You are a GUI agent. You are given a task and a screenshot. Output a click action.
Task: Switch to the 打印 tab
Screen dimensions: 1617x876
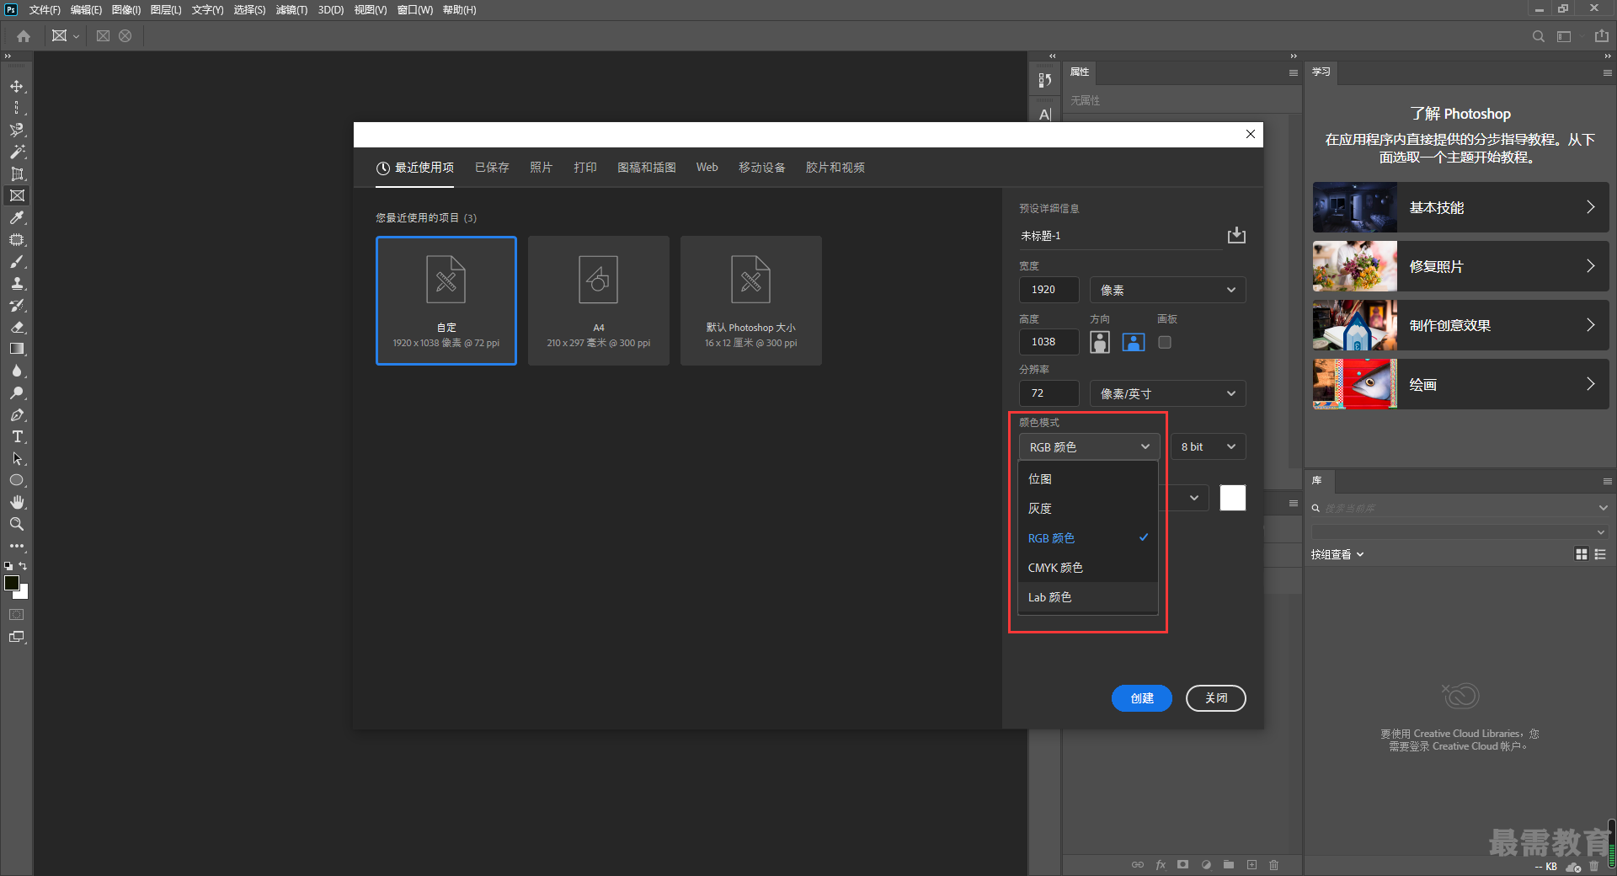[585, 168]
